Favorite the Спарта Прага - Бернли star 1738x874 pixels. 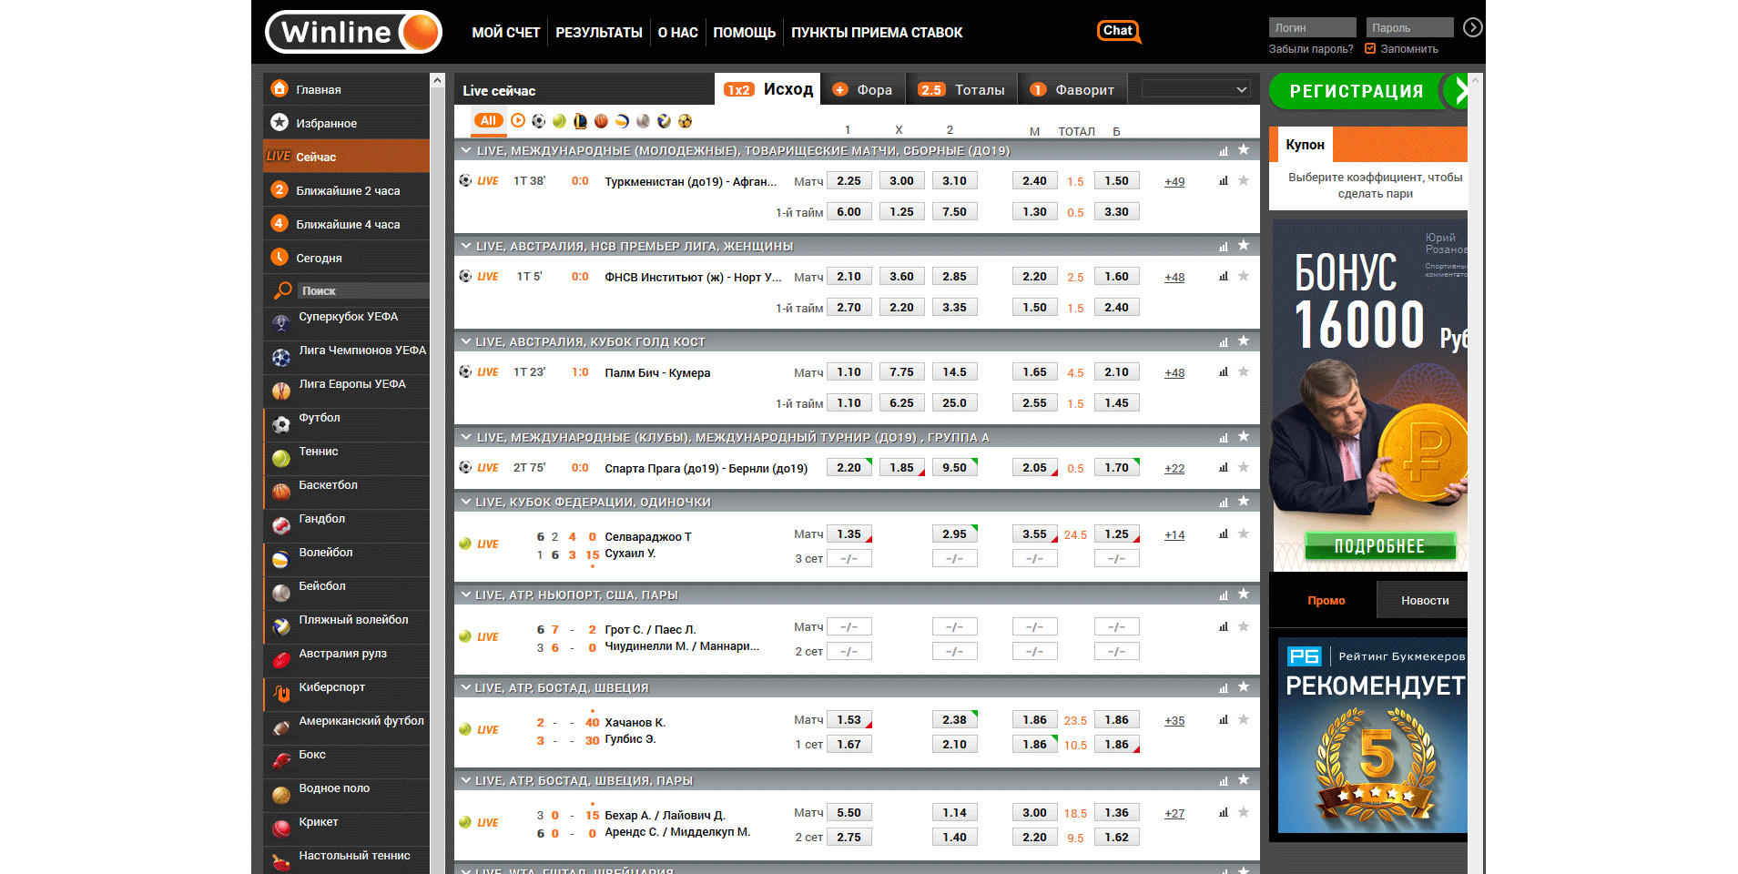(x=1244, y=467)
